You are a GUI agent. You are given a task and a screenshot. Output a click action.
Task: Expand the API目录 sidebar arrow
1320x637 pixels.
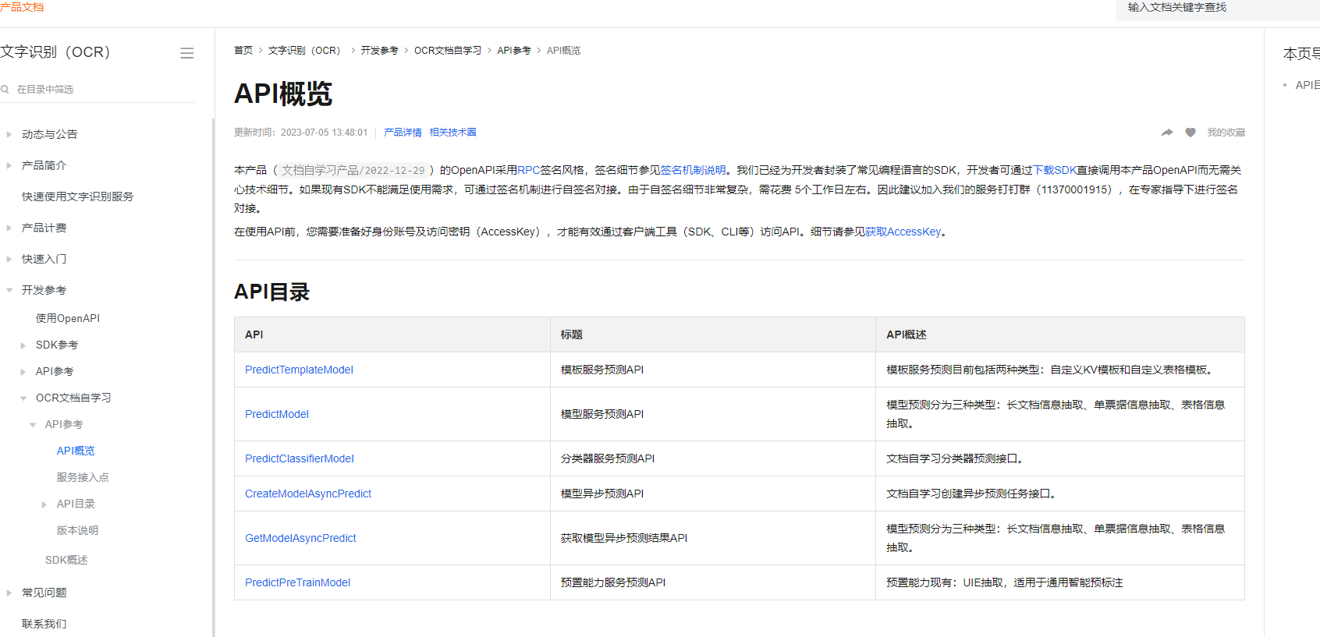click(44, 504)
